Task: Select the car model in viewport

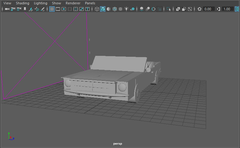Action: click(111, 79)
